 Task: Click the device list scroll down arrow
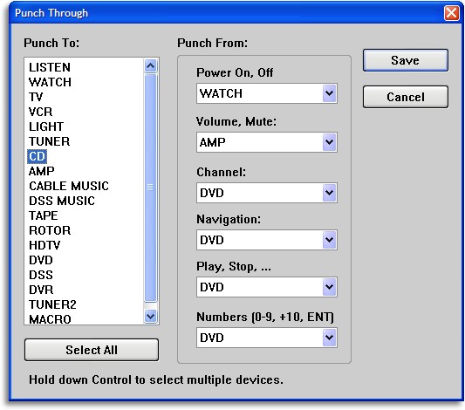click(151, 316)
